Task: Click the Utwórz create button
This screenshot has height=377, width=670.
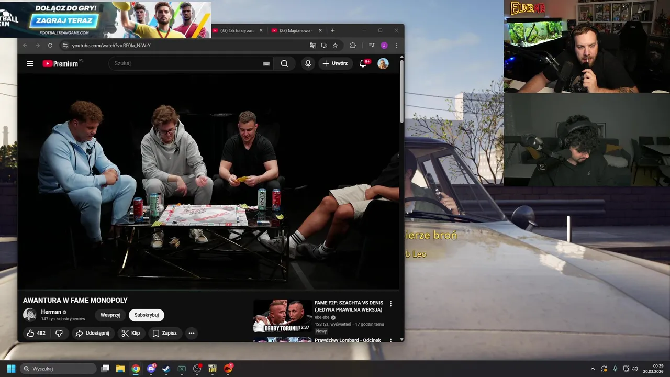Action: [x=335, y=63]
